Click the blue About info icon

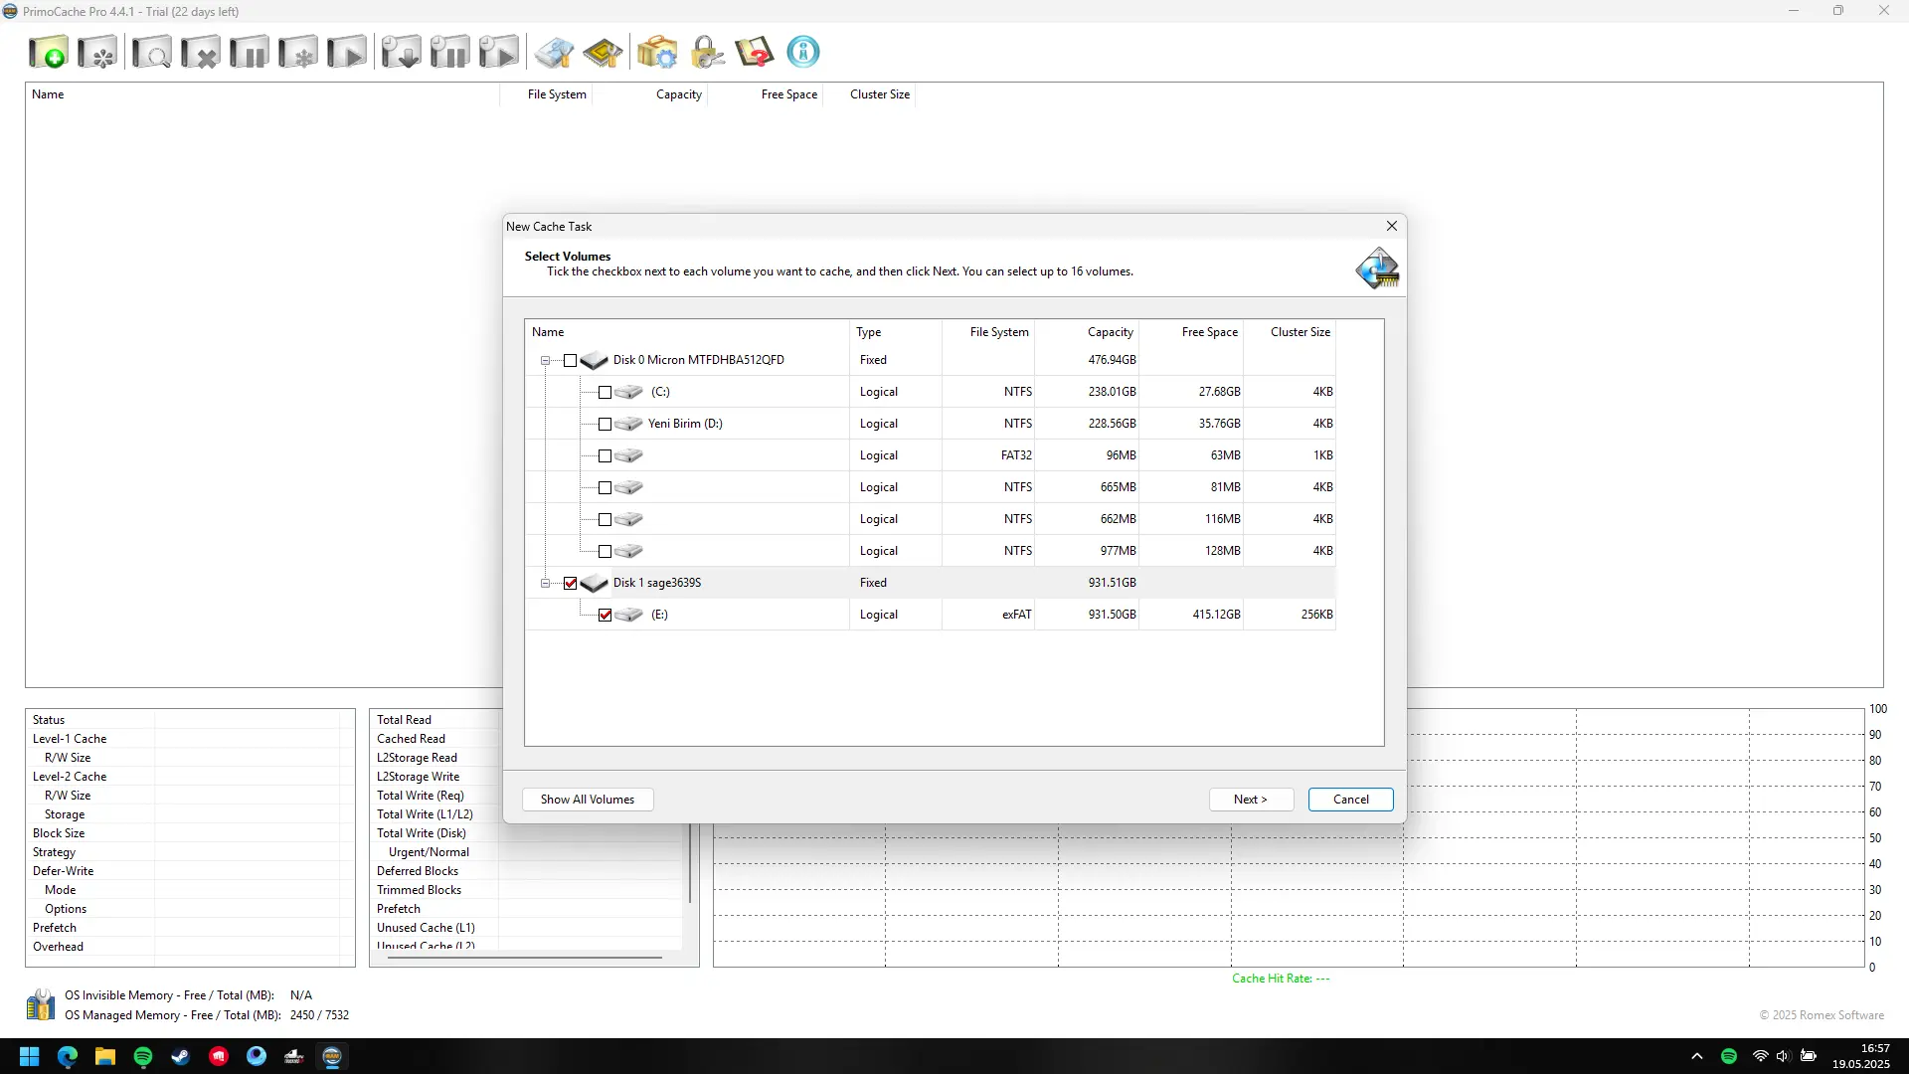click(803, 52)
